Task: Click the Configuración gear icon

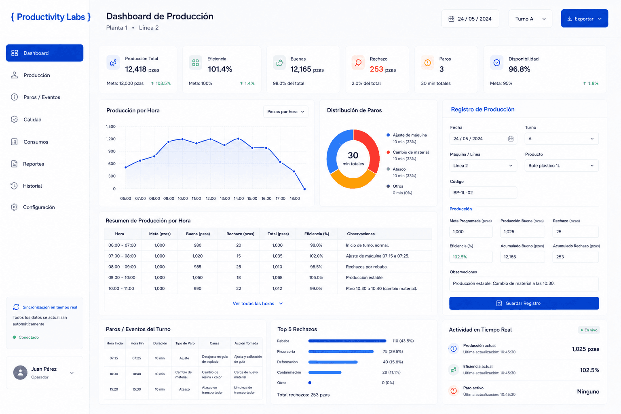Action: (x=14, y=207)
